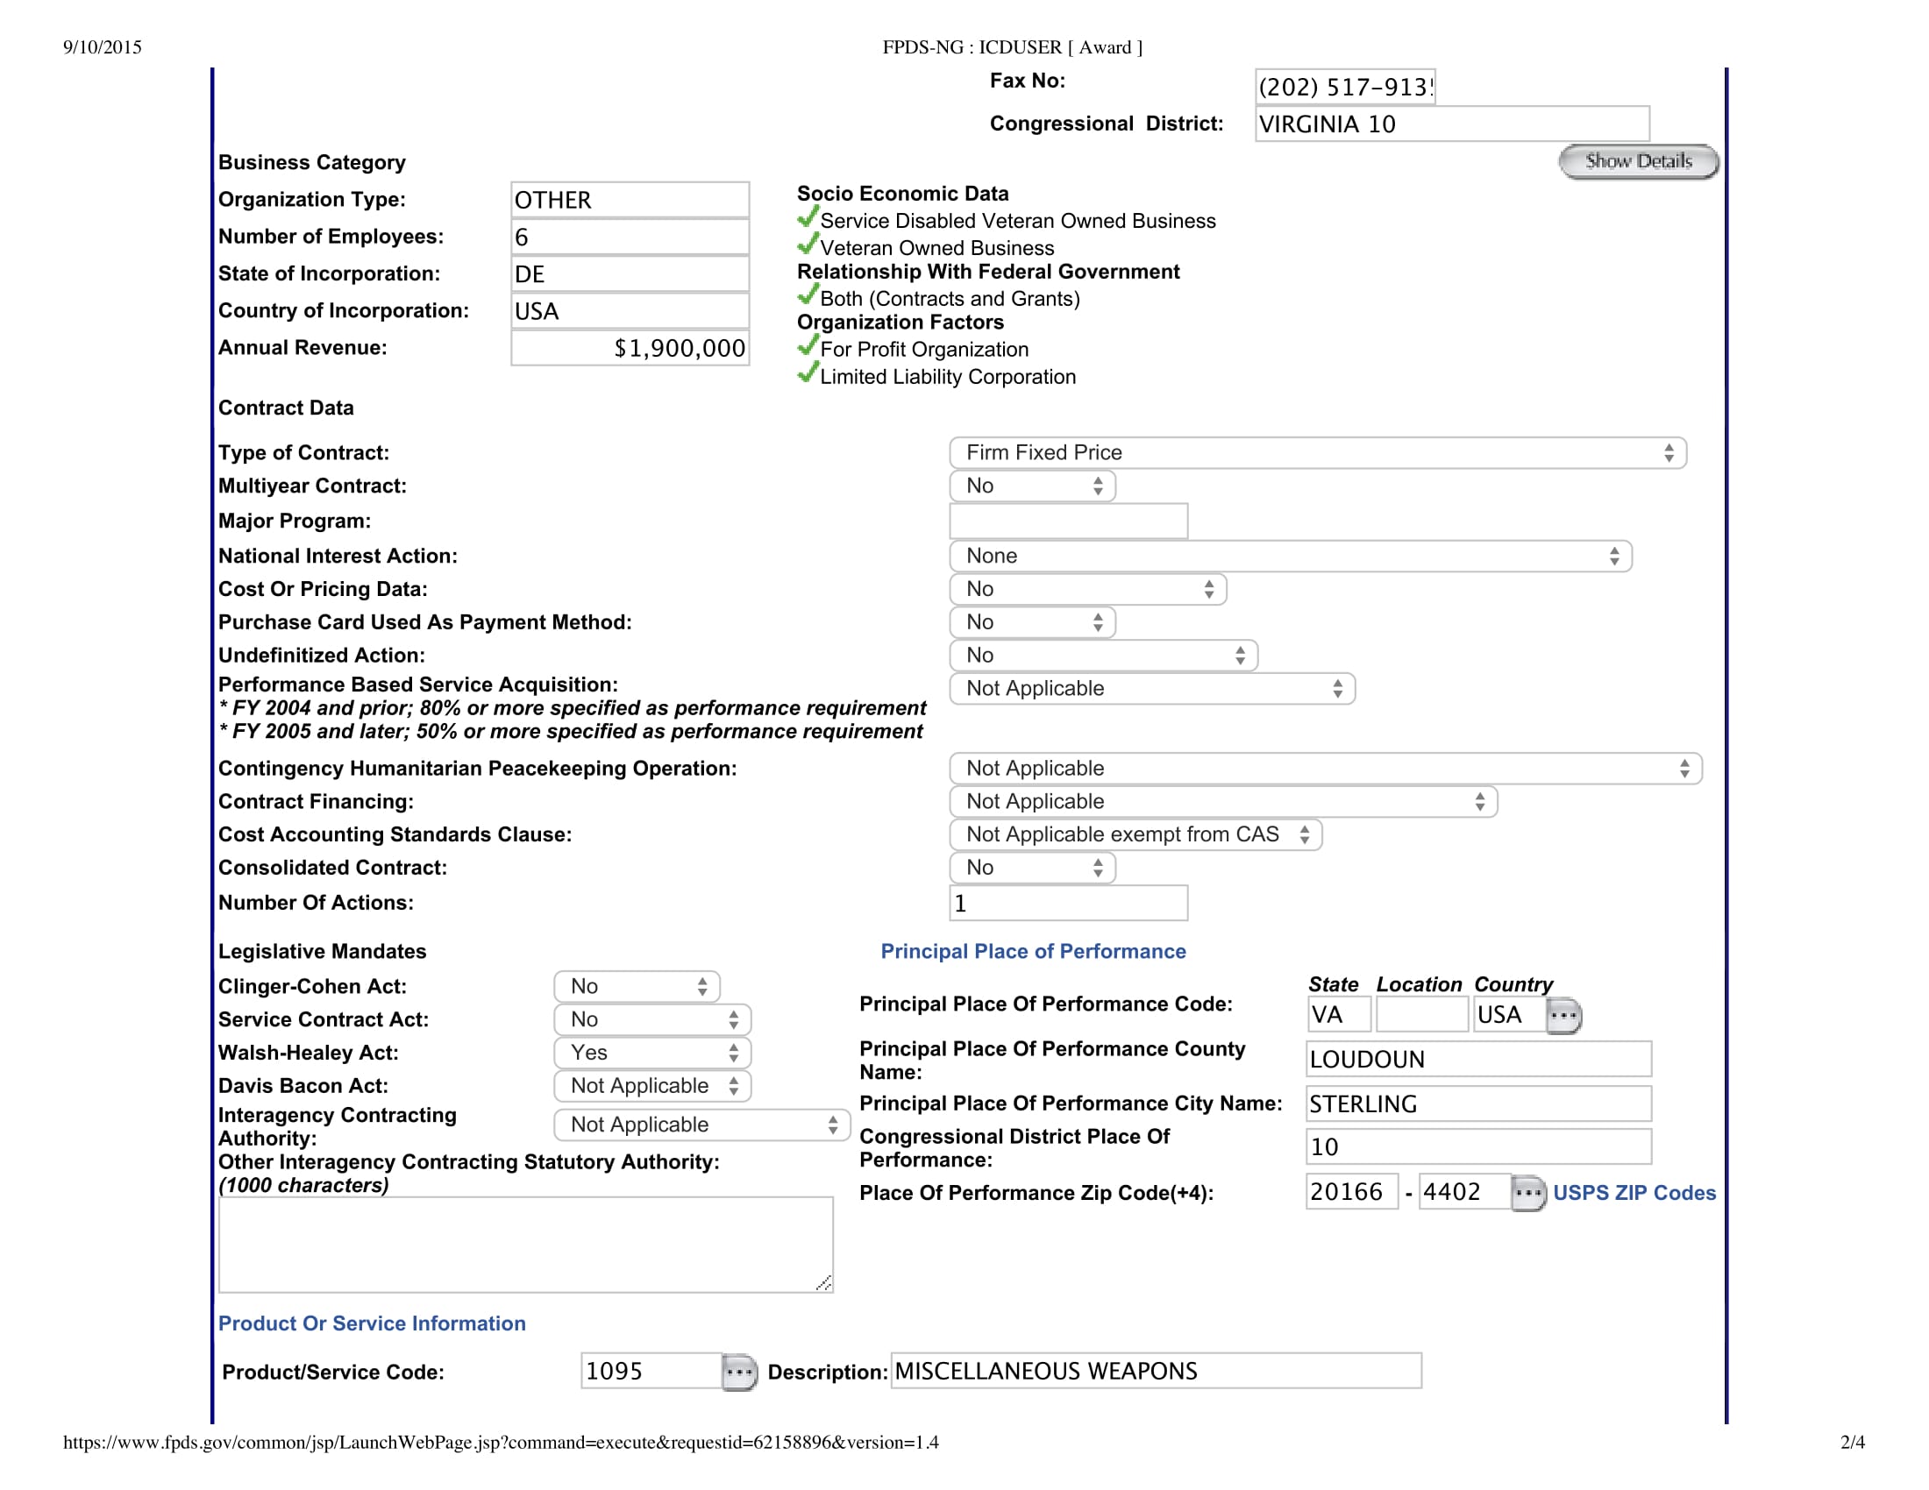This screenshot has width=1929, height=1490.
Task: Click the ellipsis button beside the Country field
Action: (1563, 1015)
